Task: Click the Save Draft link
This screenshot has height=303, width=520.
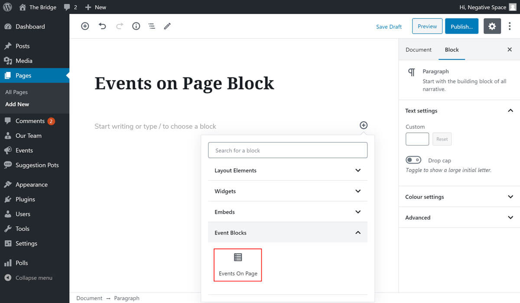Action: click(x=389, y=27)
